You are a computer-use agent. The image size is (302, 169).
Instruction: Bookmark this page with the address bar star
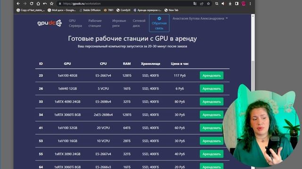point(209,4)
